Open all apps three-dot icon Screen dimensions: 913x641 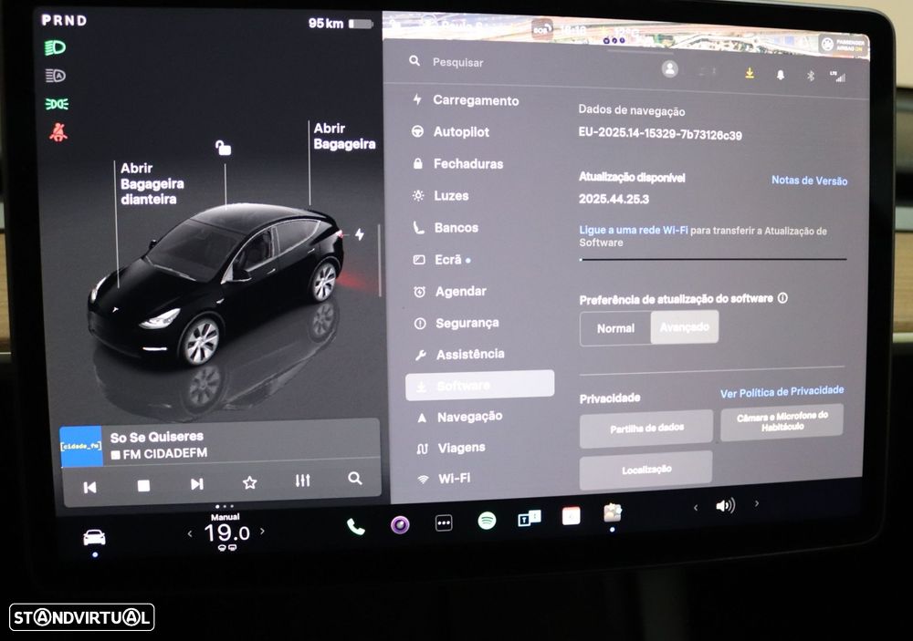[x=444, y=523]
